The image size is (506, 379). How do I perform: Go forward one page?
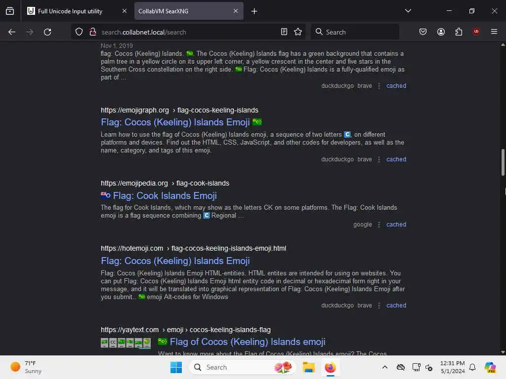[29, 32]
